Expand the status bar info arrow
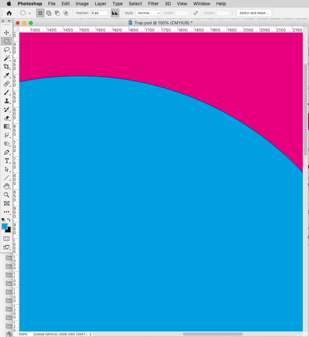 point(90,334)
